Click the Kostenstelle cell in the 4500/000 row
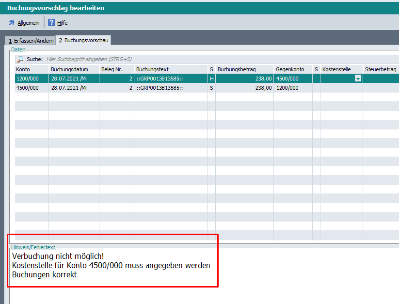This screenshot has width=399, height=304. [341, 88]
